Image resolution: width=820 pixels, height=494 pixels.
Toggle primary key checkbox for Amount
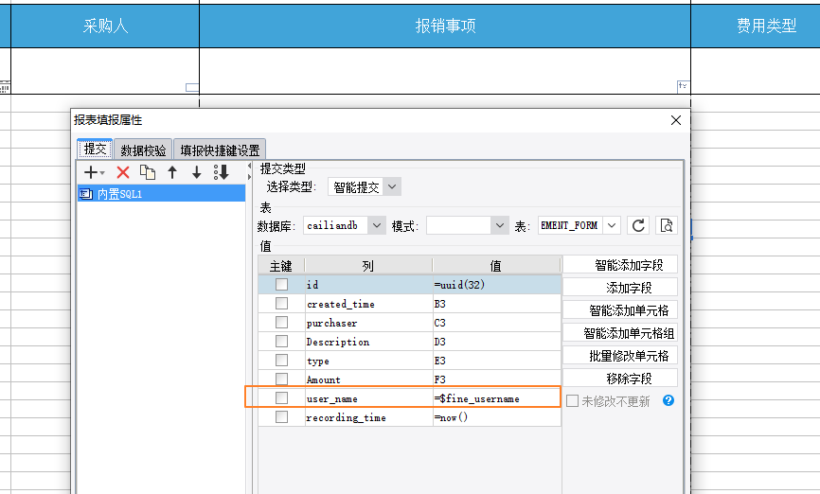tap(281, 379)
